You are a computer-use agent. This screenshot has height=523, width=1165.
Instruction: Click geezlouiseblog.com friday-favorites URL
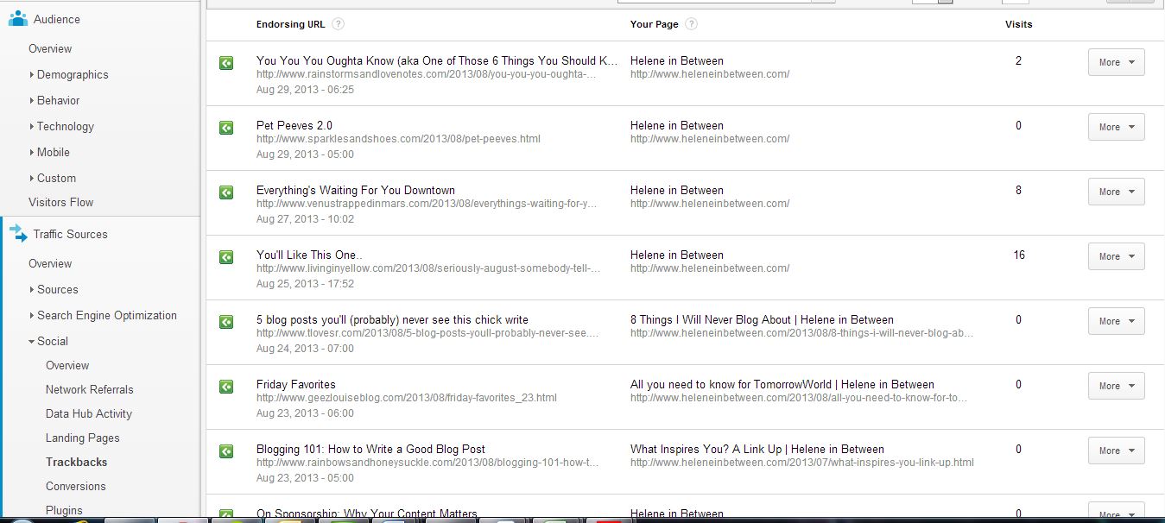click(407, 398)
